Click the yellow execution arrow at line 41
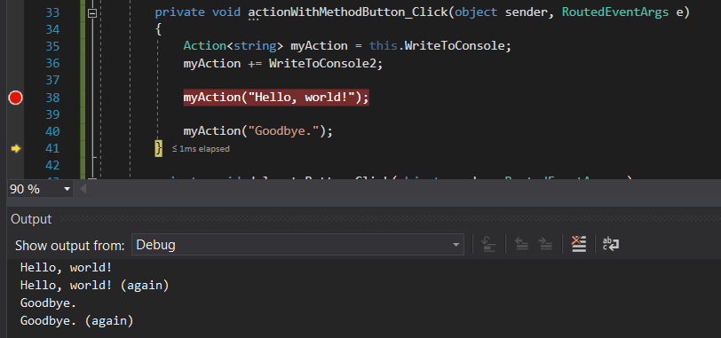 pos(16,148)
